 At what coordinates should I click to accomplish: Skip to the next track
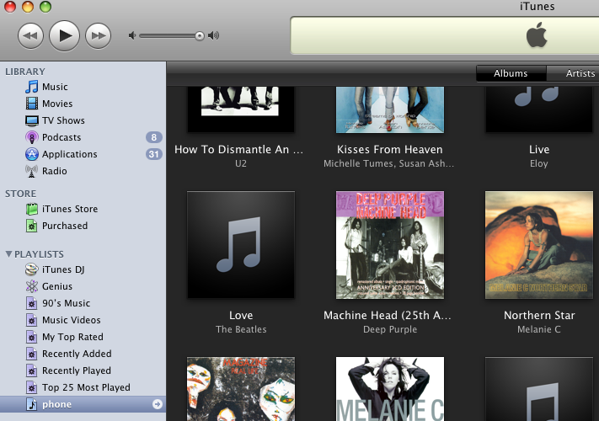(99, 36)
